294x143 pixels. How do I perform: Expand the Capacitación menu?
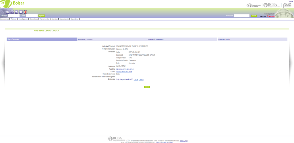tap(65, 19)
